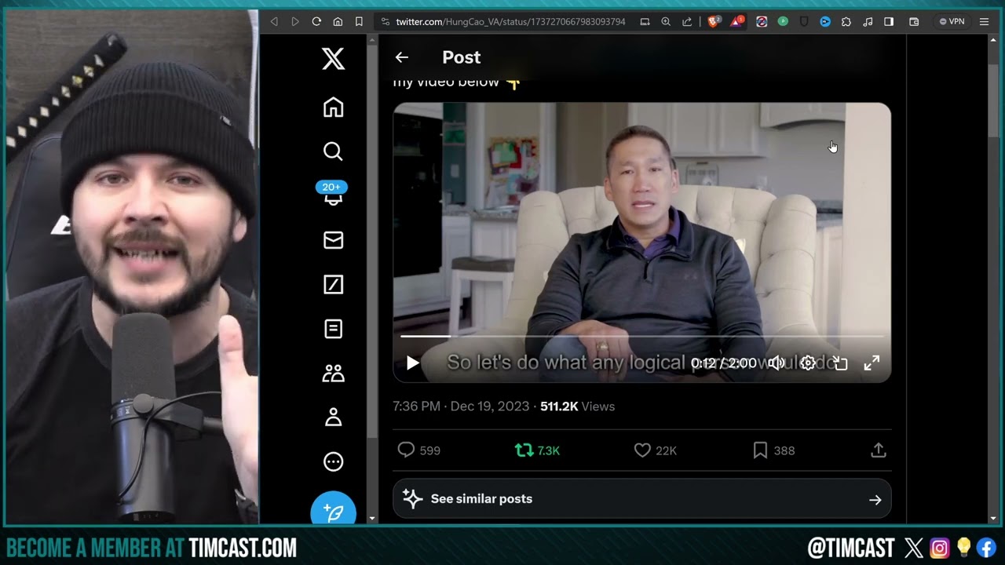The width and height of the screenshot is (1005, 565).
Task: Expand the See similar posts arrow
Action: click(x=875, y=500)
